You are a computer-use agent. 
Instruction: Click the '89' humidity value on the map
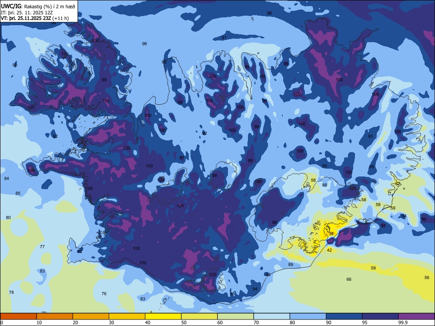[x=291, y=264]
